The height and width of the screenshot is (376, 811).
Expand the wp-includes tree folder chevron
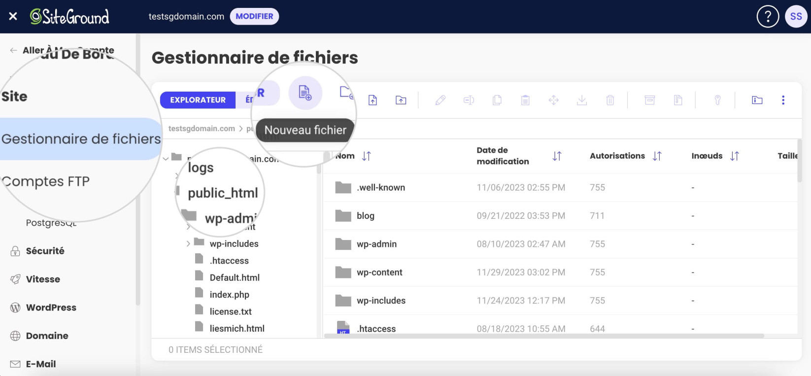pos(188,243)
